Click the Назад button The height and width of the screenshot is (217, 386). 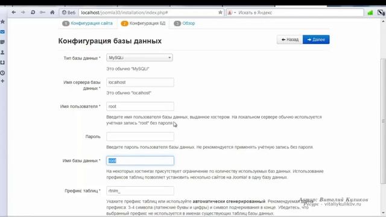coord(289,40)
